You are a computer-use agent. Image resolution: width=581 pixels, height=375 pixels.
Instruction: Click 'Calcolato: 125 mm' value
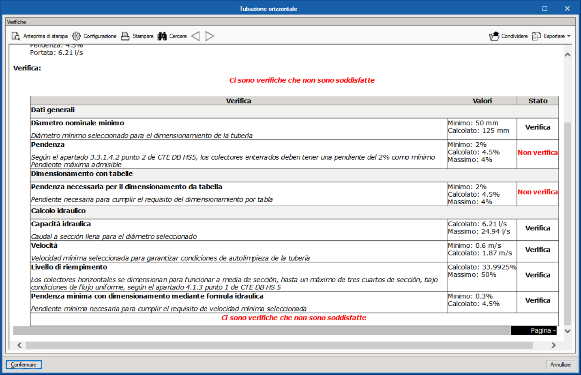tap(479, 131)
